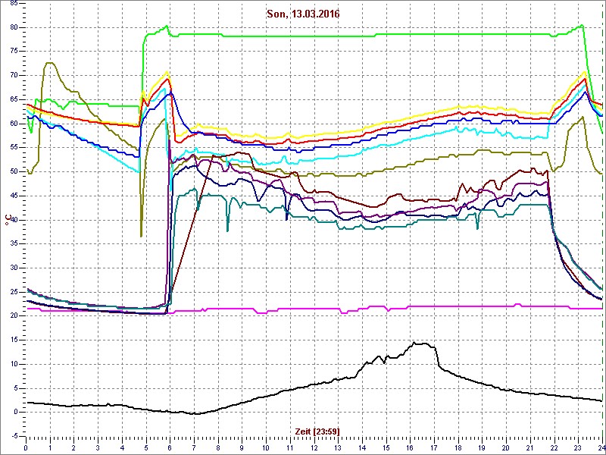Select the 70 value on the temperature axis
Image resolution: width=606 pixels, height=455 pixels.
coord(13,75)
